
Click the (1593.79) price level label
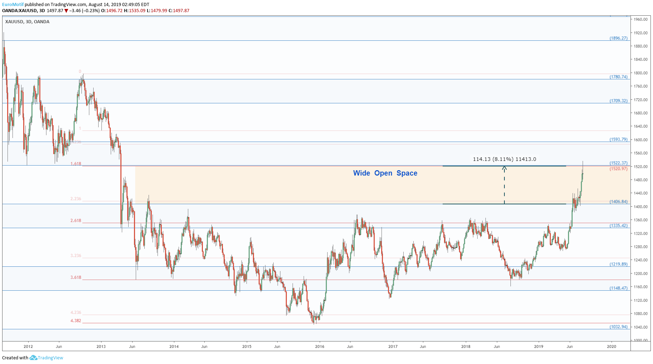coord(618,139)
